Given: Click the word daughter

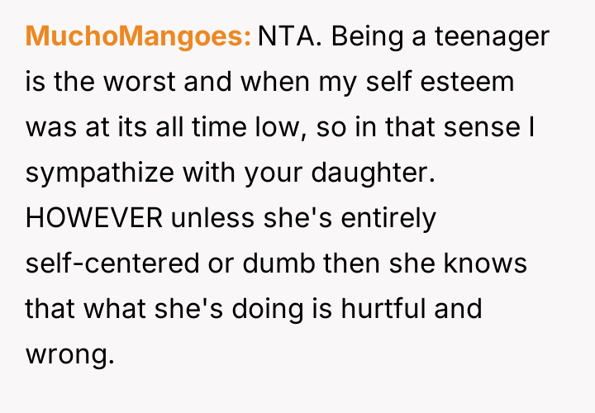Looking at the screenshot, I should click(x=366, y=173).
